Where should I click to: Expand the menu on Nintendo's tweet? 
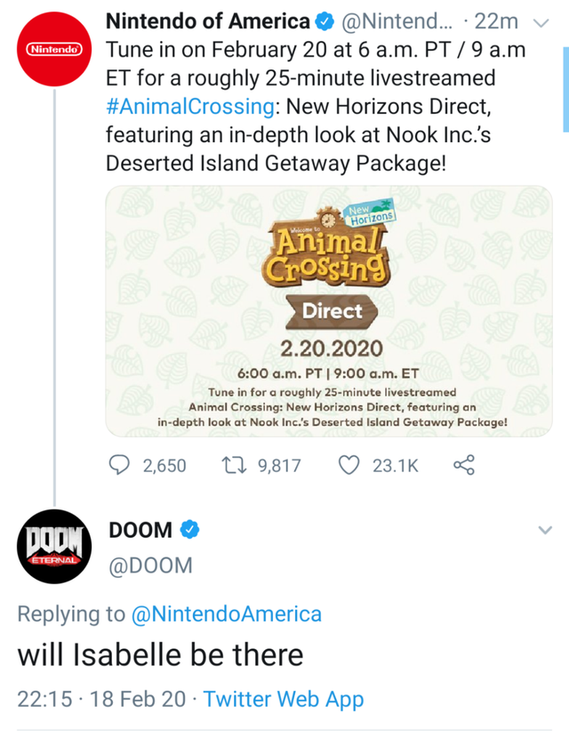543,23
